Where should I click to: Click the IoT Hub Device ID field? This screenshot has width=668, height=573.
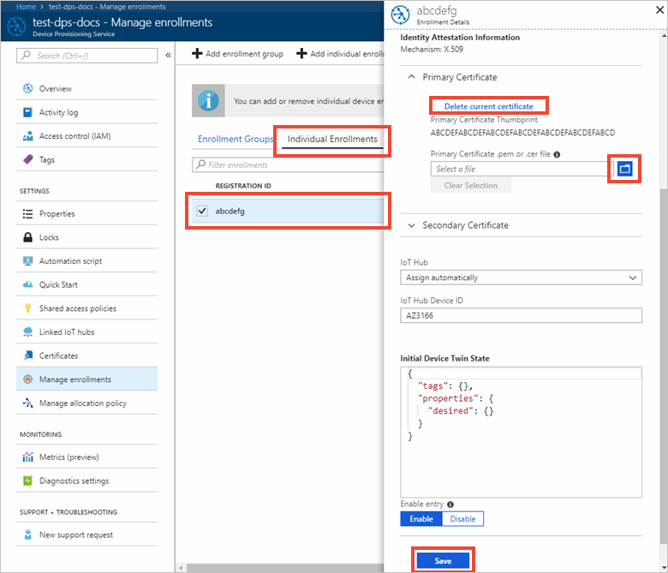point(521,316)
